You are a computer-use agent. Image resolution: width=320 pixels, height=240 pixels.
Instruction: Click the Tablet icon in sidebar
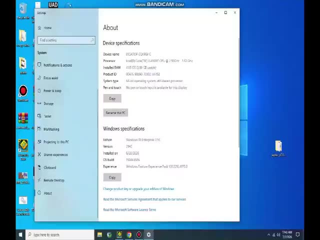(x=39, y=116)
